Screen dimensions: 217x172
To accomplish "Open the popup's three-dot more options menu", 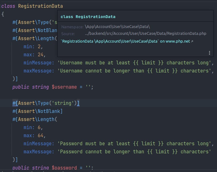I will (x=210, y=53).
